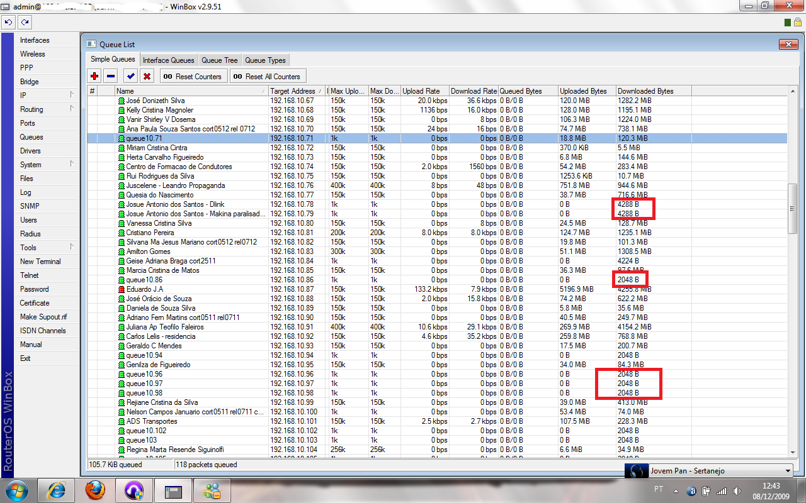Click the Queue List vertical scrollbar thumb
The image size is (806, 503).
(x=793, y=209)
